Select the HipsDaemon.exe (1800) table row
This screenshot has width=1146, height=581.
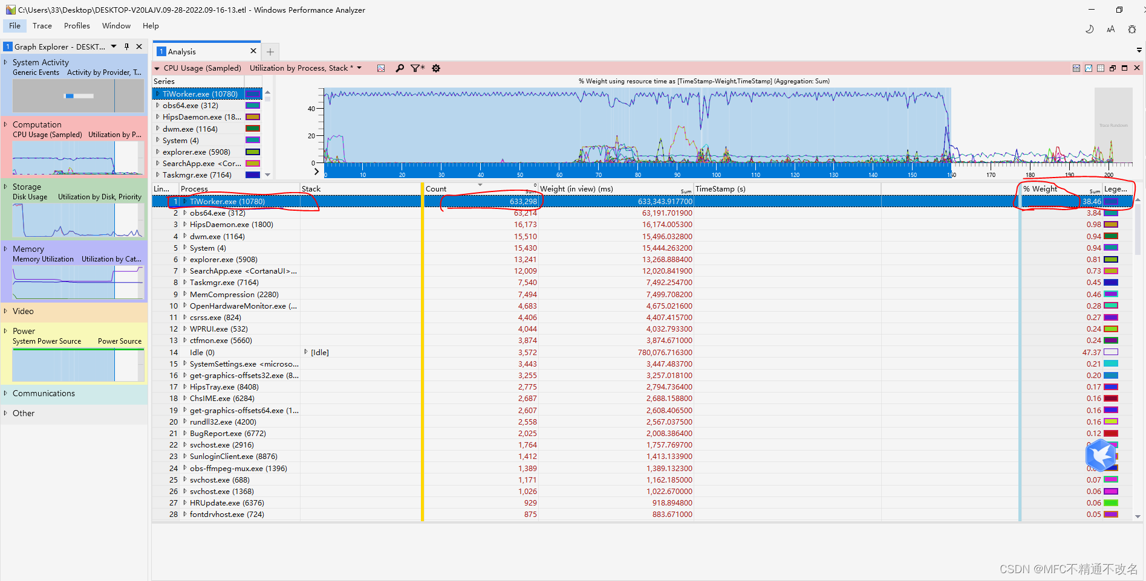click(x=642, y=225)
